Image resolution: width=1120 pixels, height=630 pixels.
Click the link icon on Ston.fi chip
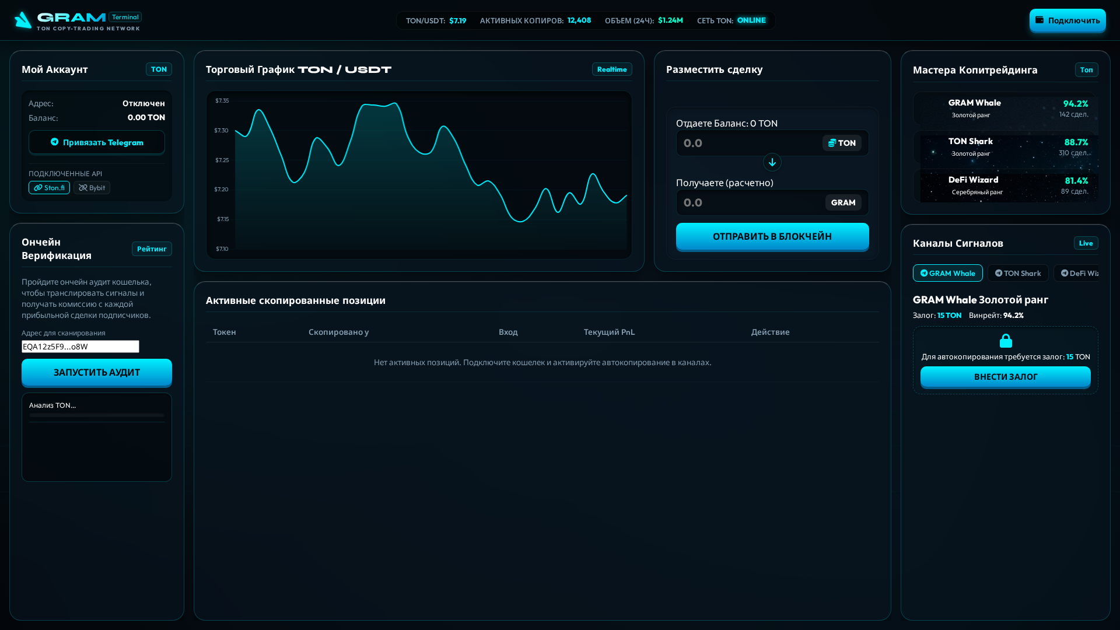[38, 188]
